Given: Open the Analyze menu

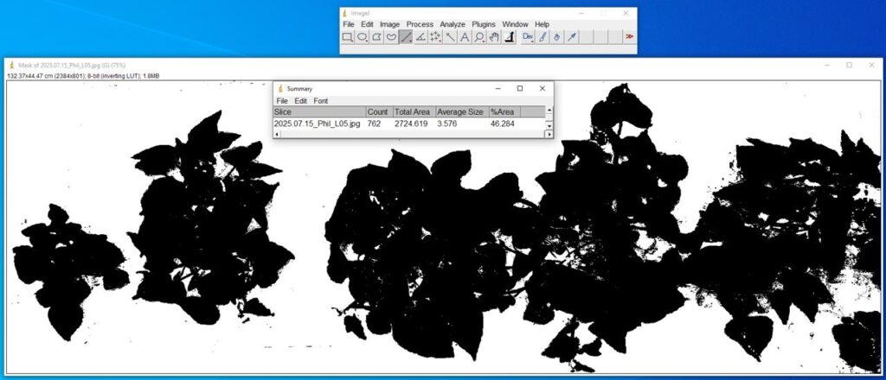Looking at the screenshot, I should pos(453,24).
